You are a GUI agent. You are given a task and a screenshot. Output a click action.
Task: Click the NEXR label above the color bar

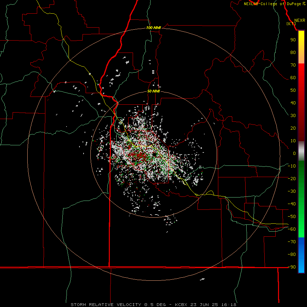[300, 20]
